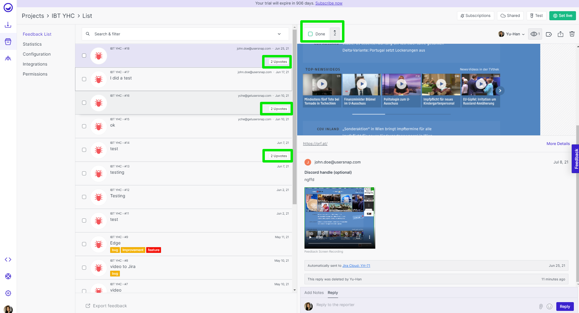The width and height of the screenshot is (579, 313).
Task: Click the IBT YHC breadcrumb
Action: (x=63, y=16)
